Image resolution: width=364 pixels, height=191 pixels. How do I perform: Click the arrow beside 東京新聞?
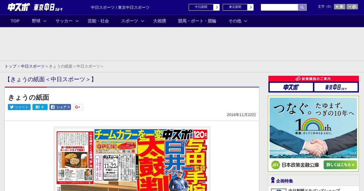pyautogui.click(x=250, y=7)
